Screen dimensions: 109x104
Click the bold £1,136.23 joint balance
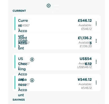[85, 40]
